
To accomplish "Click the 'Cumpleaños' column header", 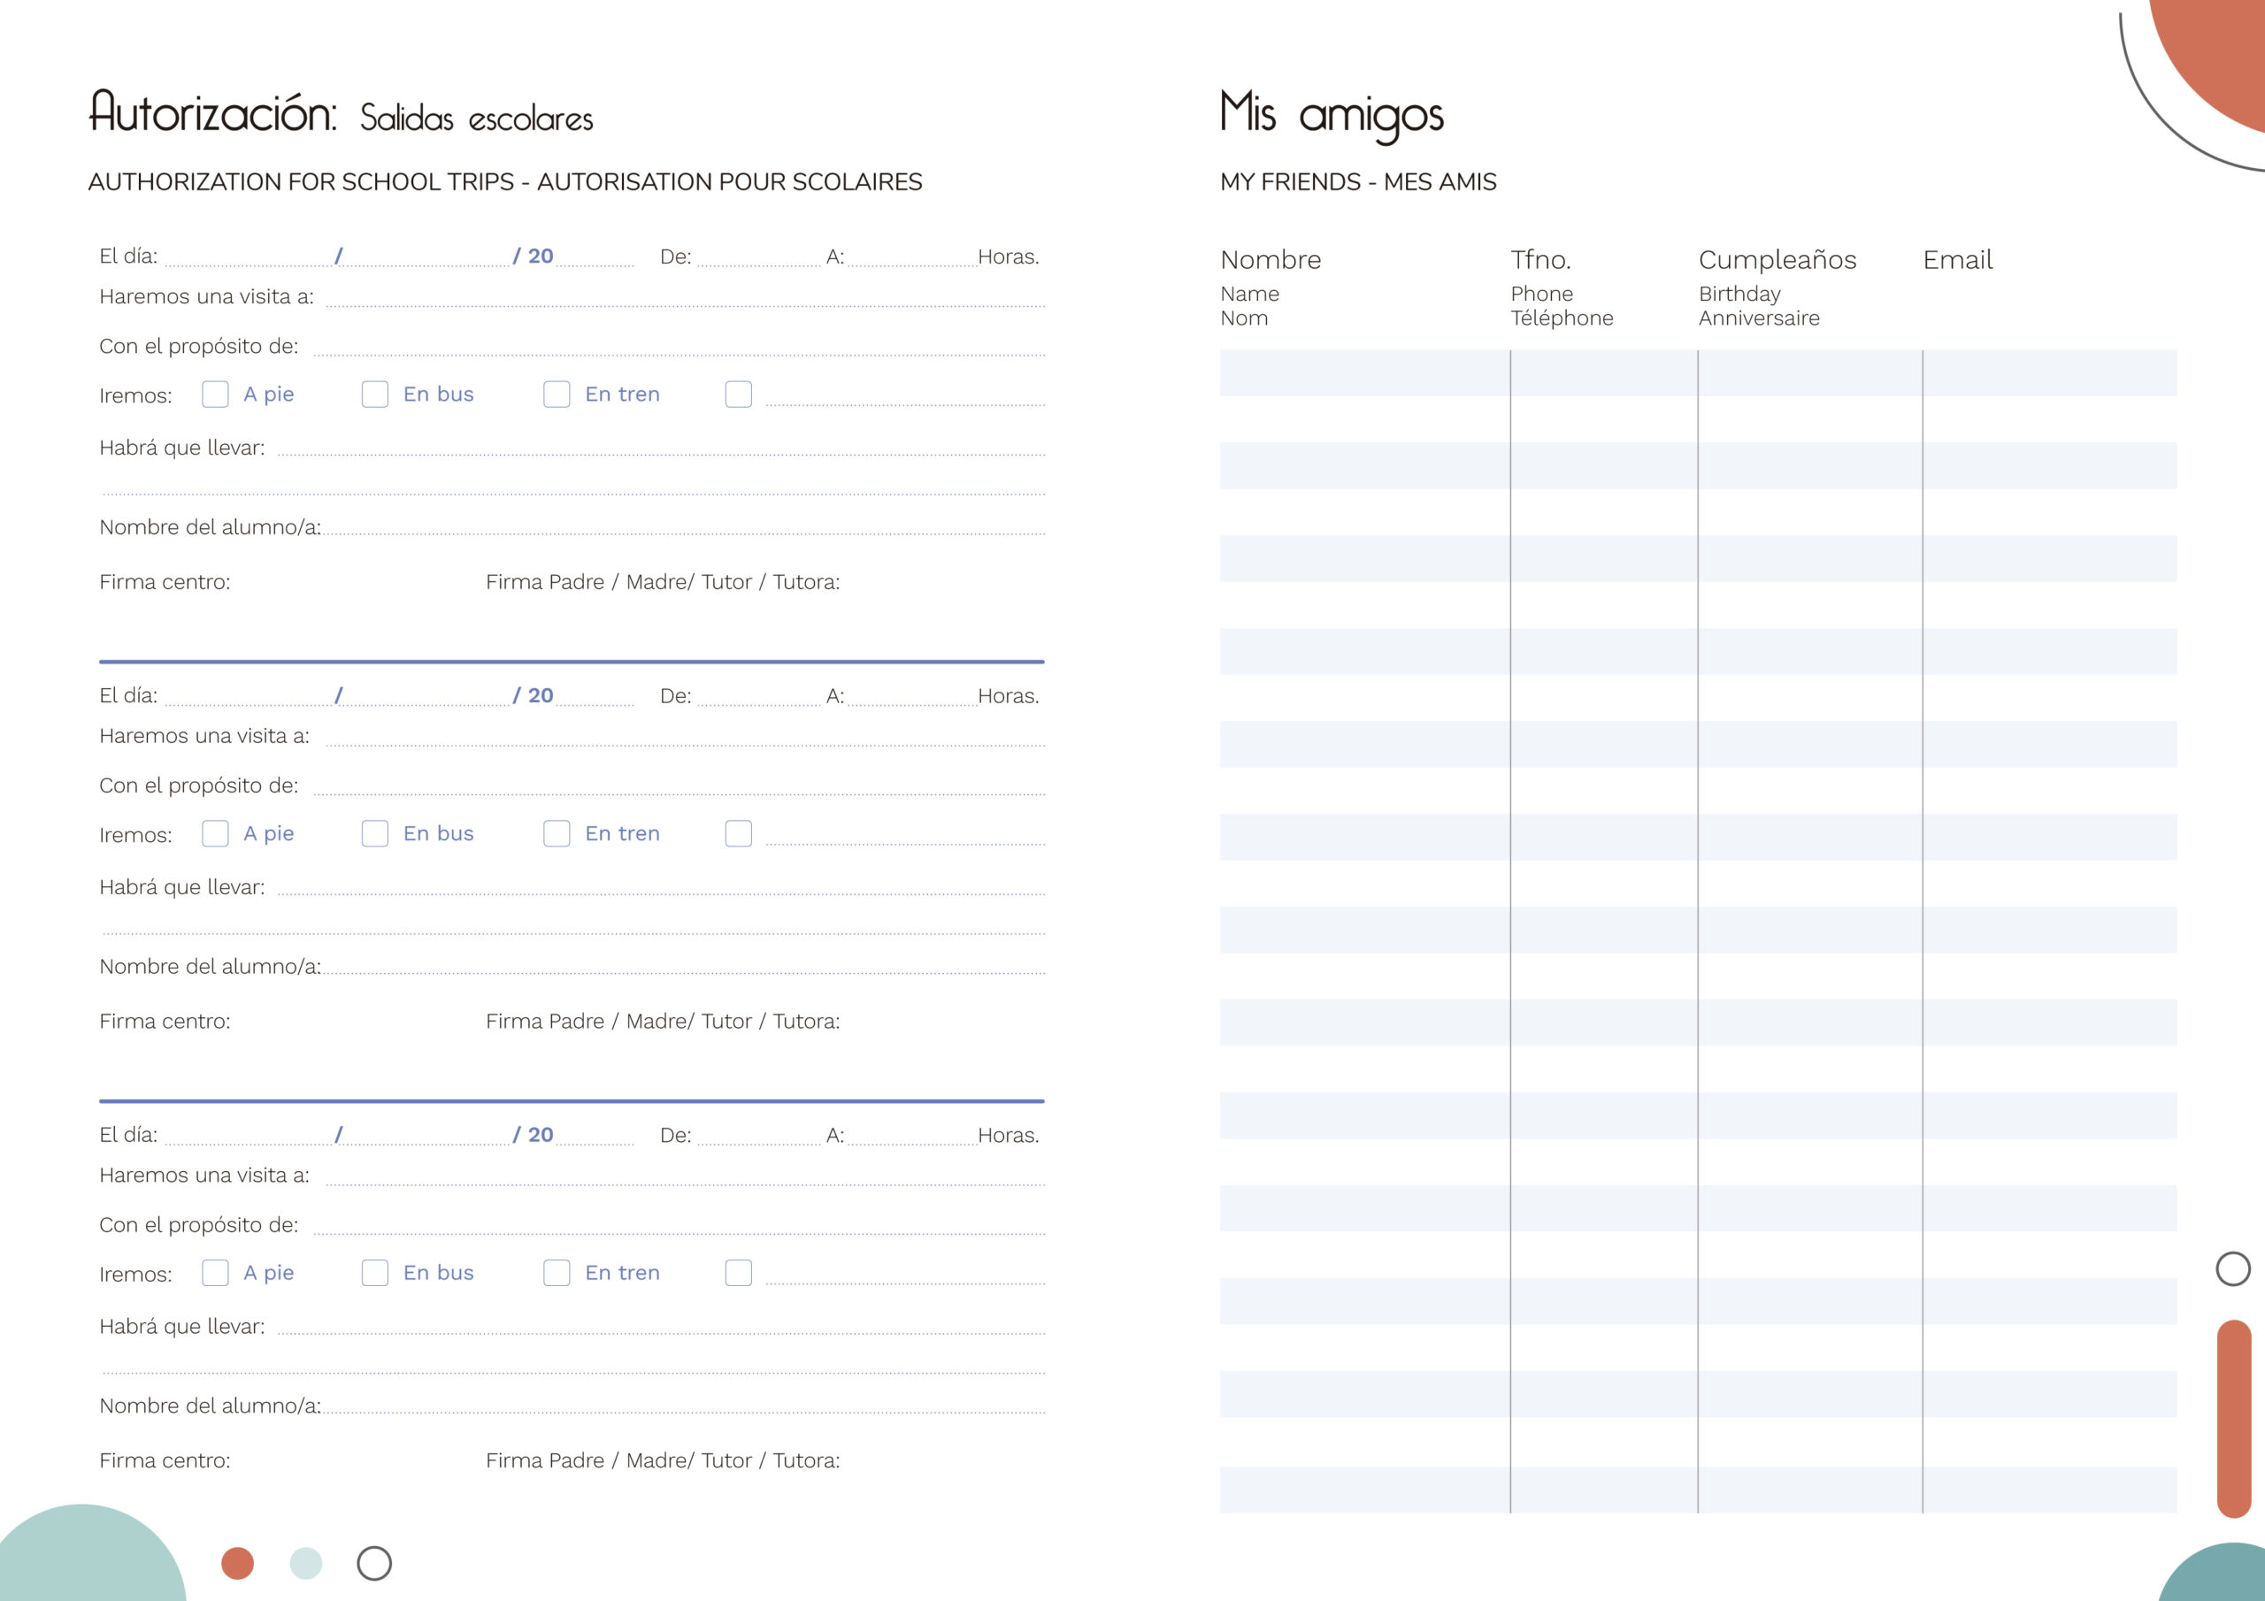I will point(1777,259).
